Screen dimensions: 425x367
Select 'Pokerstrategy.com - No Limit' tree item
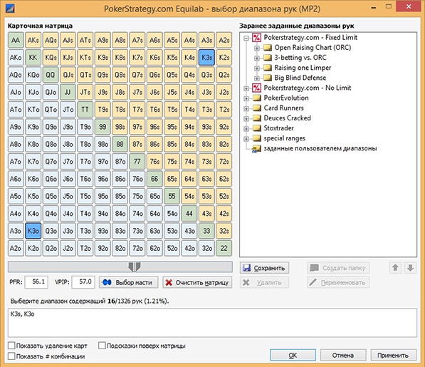(308, 88)
